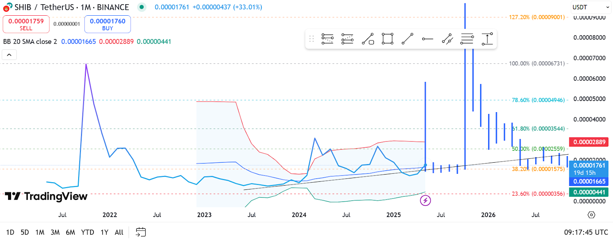The width and height of the screenshot is (613, 240).
Task: Click the 0.00004000 price scale value
Action: [589, 119]
